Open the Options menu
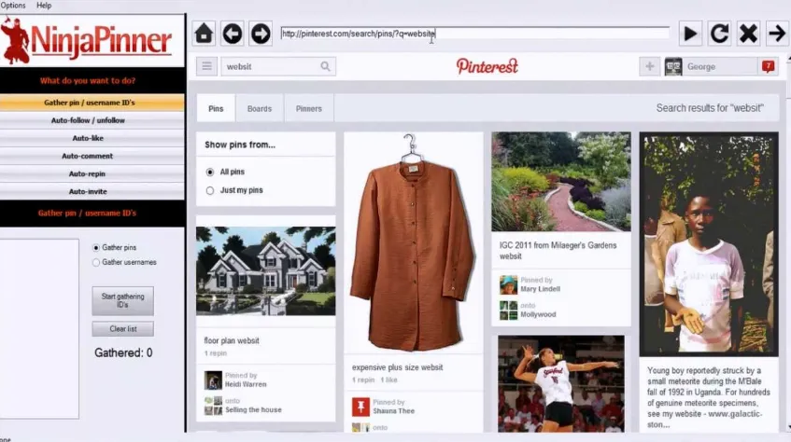Screen dimensions: 791x442 (13, 5)
